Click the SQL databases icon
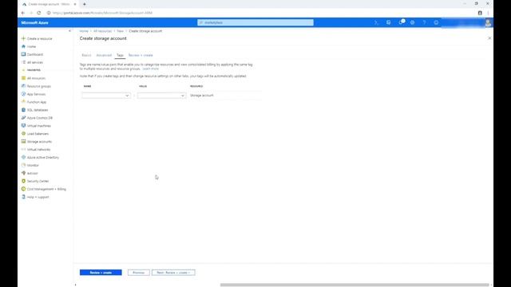The image size is (511, 287). pos(23,110)
